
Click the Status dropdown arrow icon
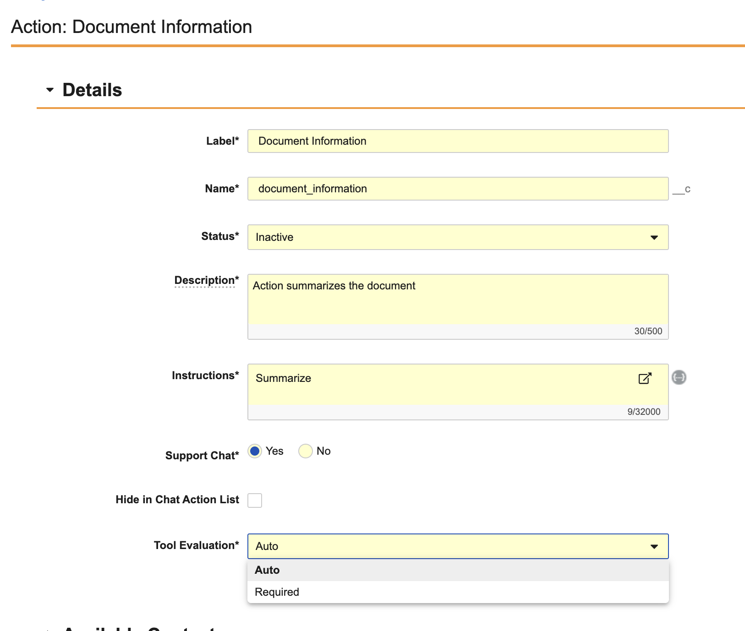(x=654, y=237)
